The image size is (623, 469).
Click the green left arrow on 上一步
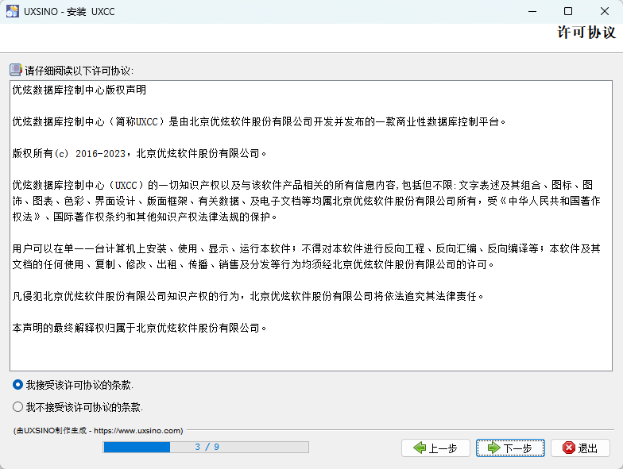coord(419,448)
